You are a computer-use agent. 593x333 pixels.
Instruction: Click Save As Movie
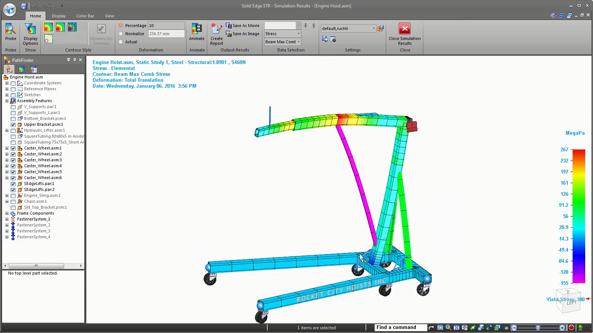click(243, 26)
